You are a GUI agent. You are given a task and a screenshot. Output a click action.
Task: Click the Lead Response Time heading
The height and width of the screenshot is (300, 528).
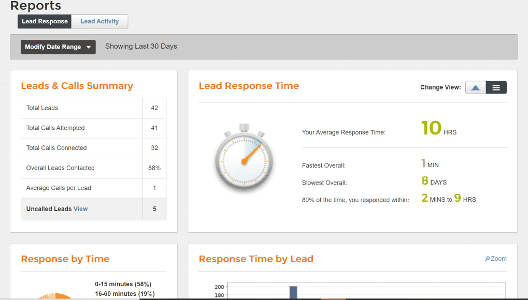pos(249,86)
